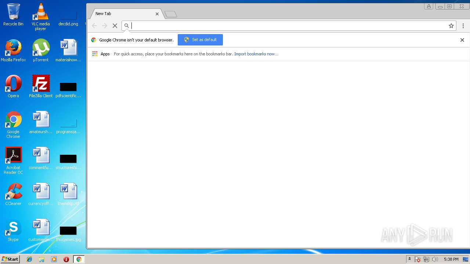Open Internet Explorer from the taskbar
Screen dimensions: 470x264
tap(29, 259)
